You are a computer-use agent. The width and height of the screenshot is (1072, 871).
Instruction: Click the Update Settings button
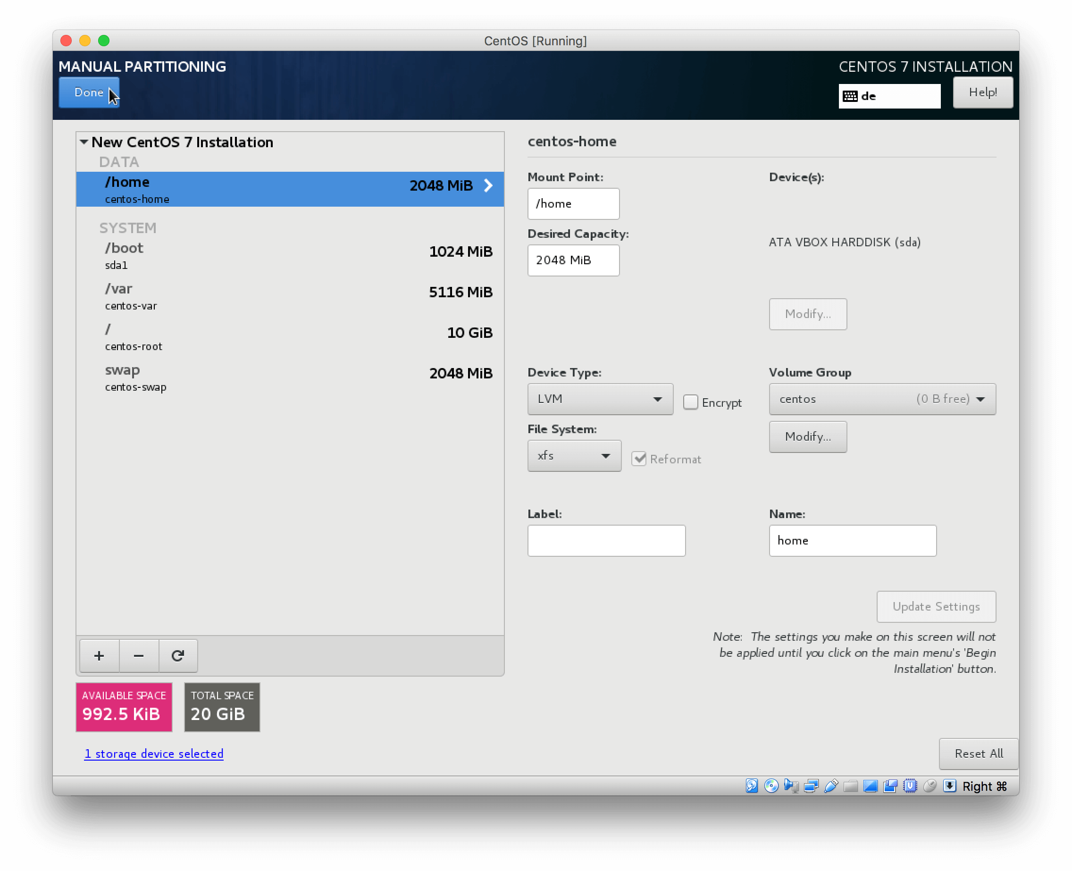(936, 606)
